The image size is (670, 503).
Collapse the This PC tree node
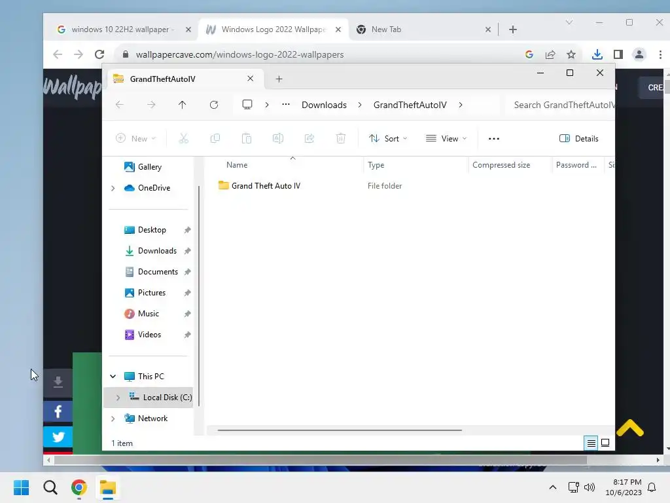coord(113,377)
